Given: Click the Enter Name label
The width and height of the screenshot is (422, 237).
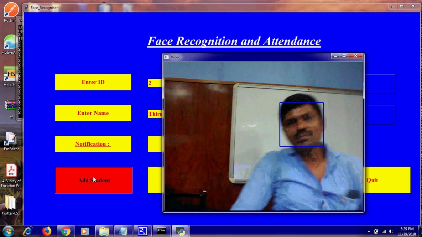Looking at the screenshot, I should (x=93, y=113).
